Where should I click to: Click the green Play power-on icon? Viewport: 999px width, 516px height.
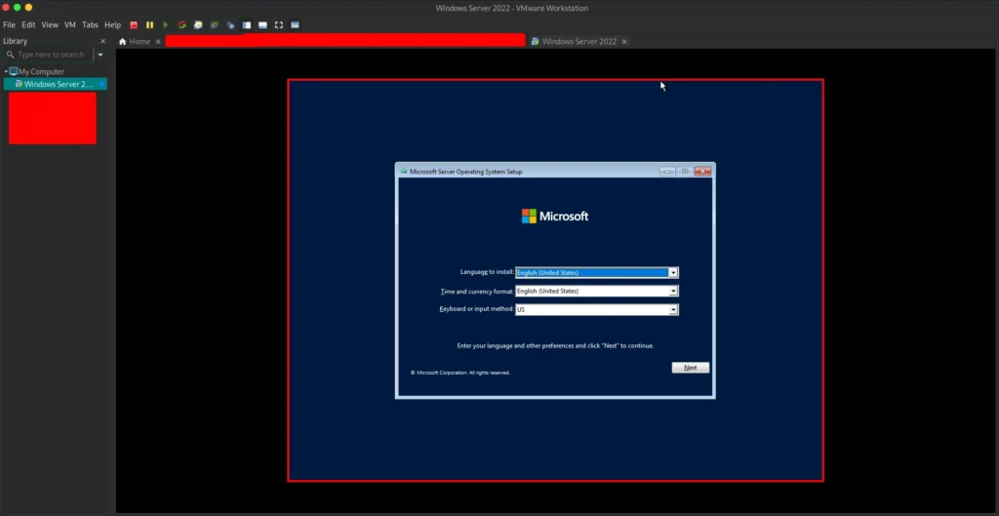tap(166, 24)
